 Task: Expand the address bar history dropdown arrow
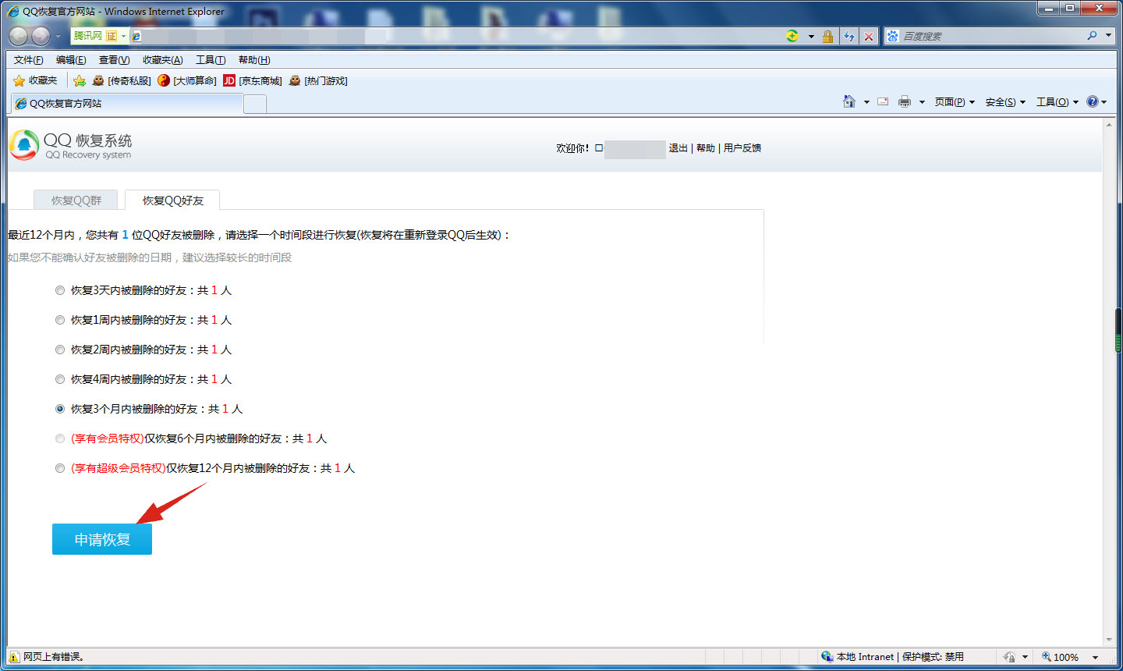(x=811, y=36)
